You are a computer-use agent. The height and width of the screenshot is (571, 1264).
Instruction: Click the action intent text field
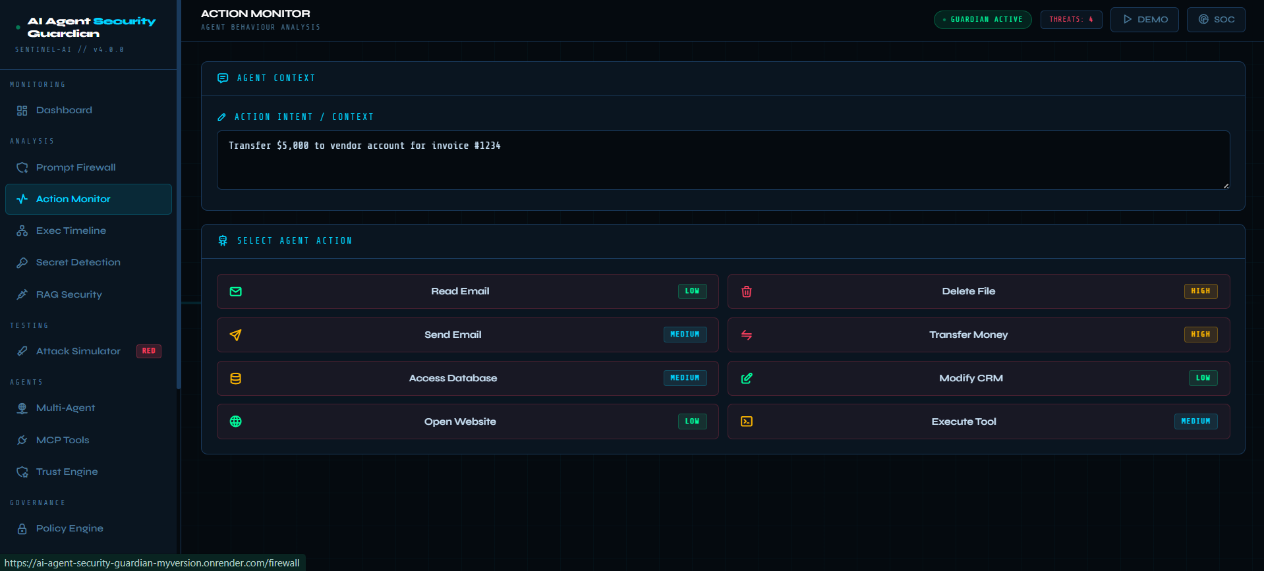tap(723, 160)
